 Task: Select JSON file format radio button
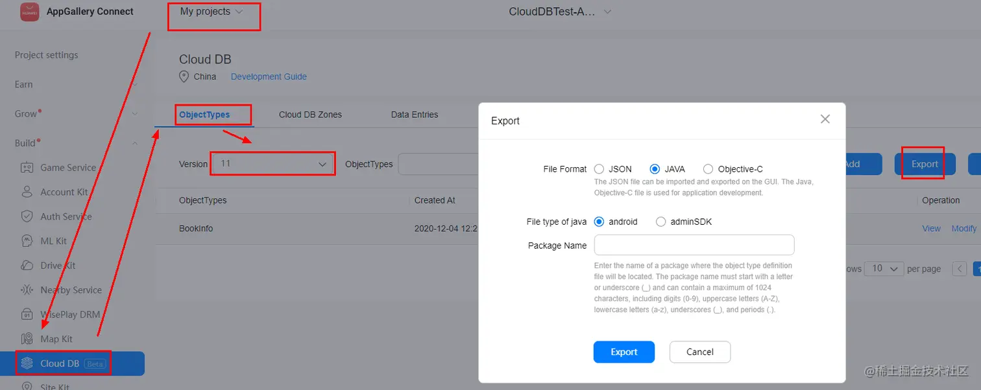pyautogui.click(x=599, y=169)
